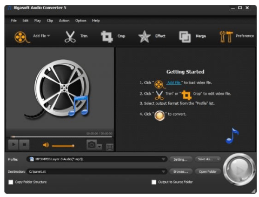Screen dimensions: 259x197
Task: Enable Output to Source Folder checkbox
Action: click(x=154, y=182)
